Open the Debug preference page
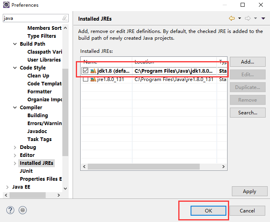Viewport: 270px width, 222px height. (28, 147)
